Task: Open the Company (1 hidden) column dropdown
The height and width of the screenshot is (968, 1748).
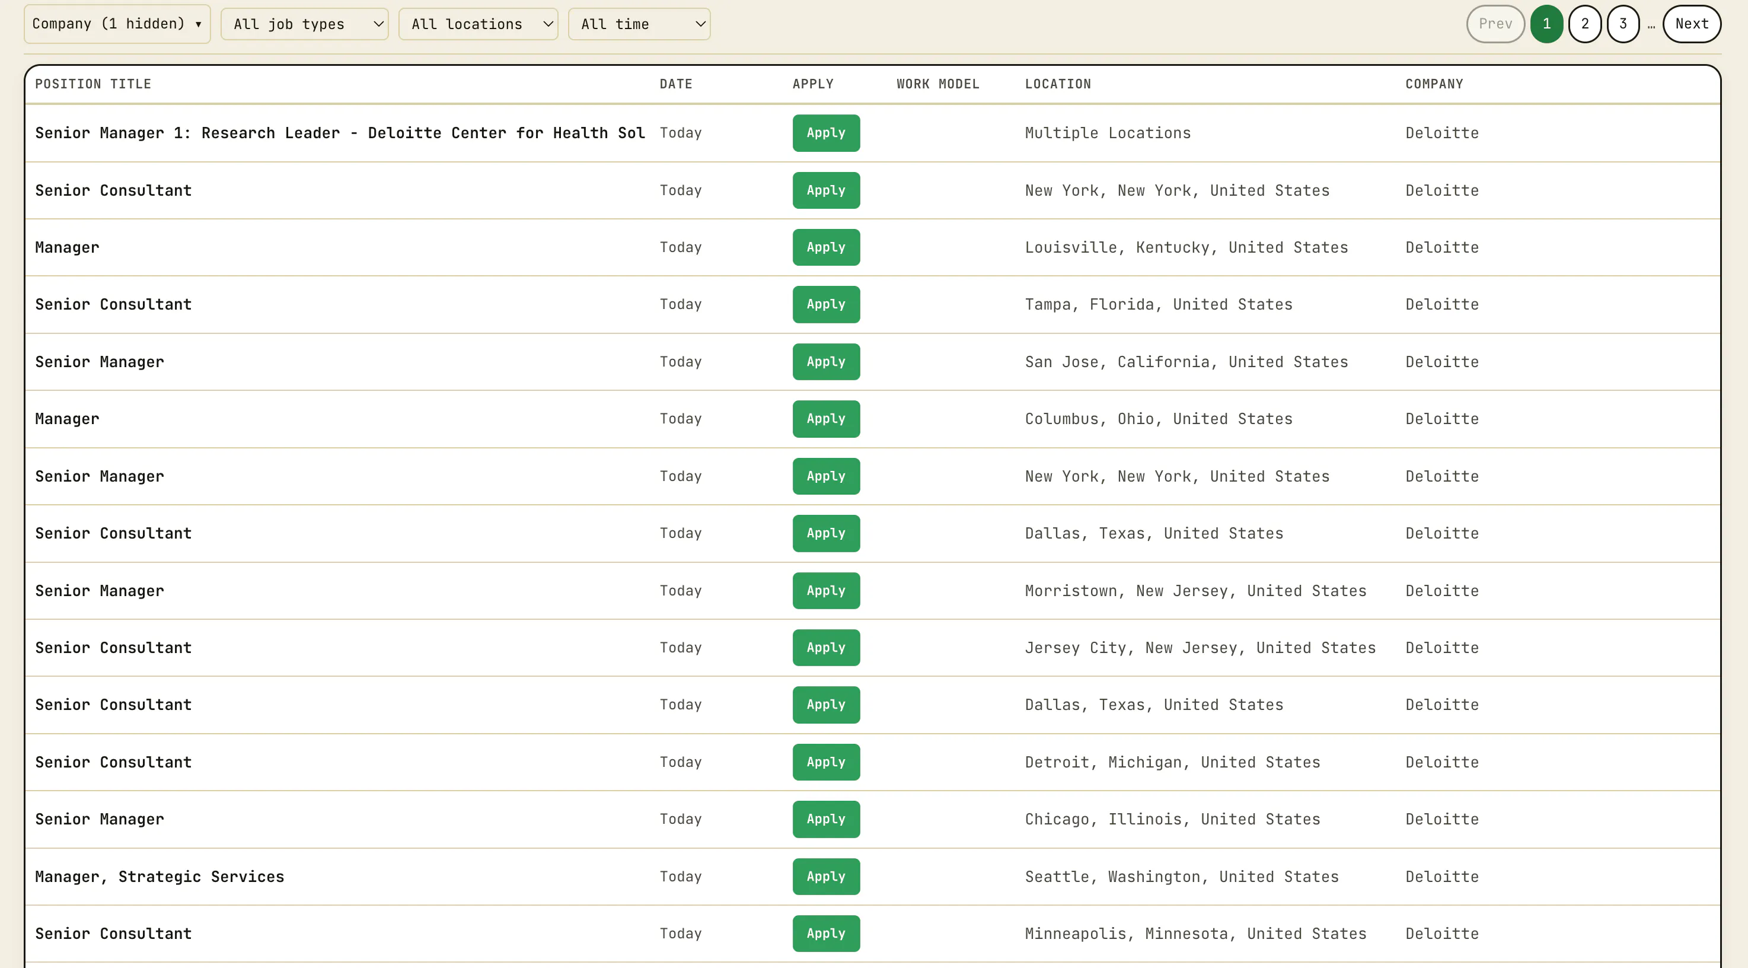Action: pyautogui.click(x=117, y=24)
